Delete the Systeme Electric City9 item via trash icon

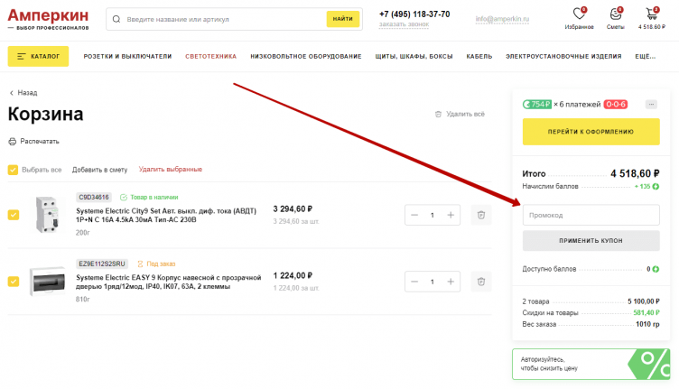481,215
